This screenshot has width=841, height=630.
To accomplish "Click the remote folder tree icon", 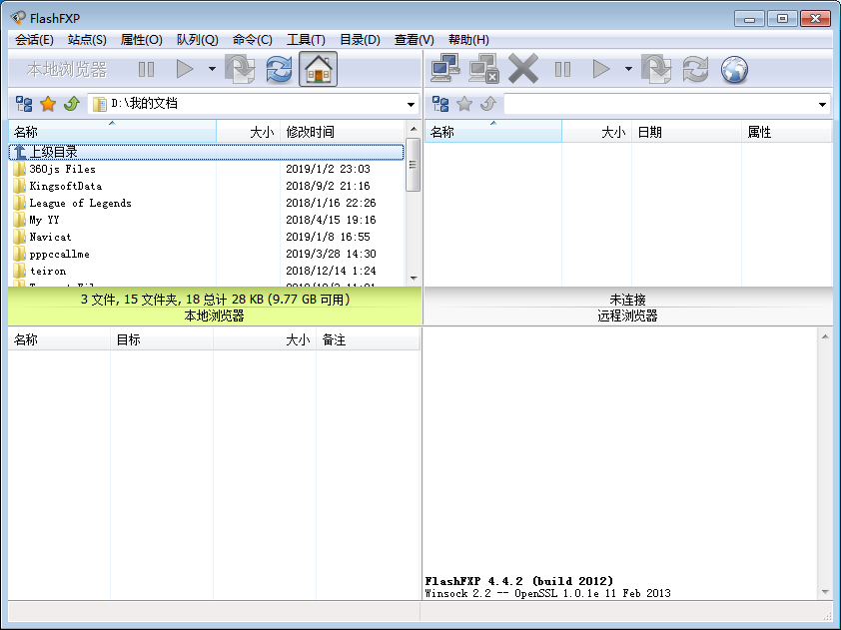I will (440, 104).
